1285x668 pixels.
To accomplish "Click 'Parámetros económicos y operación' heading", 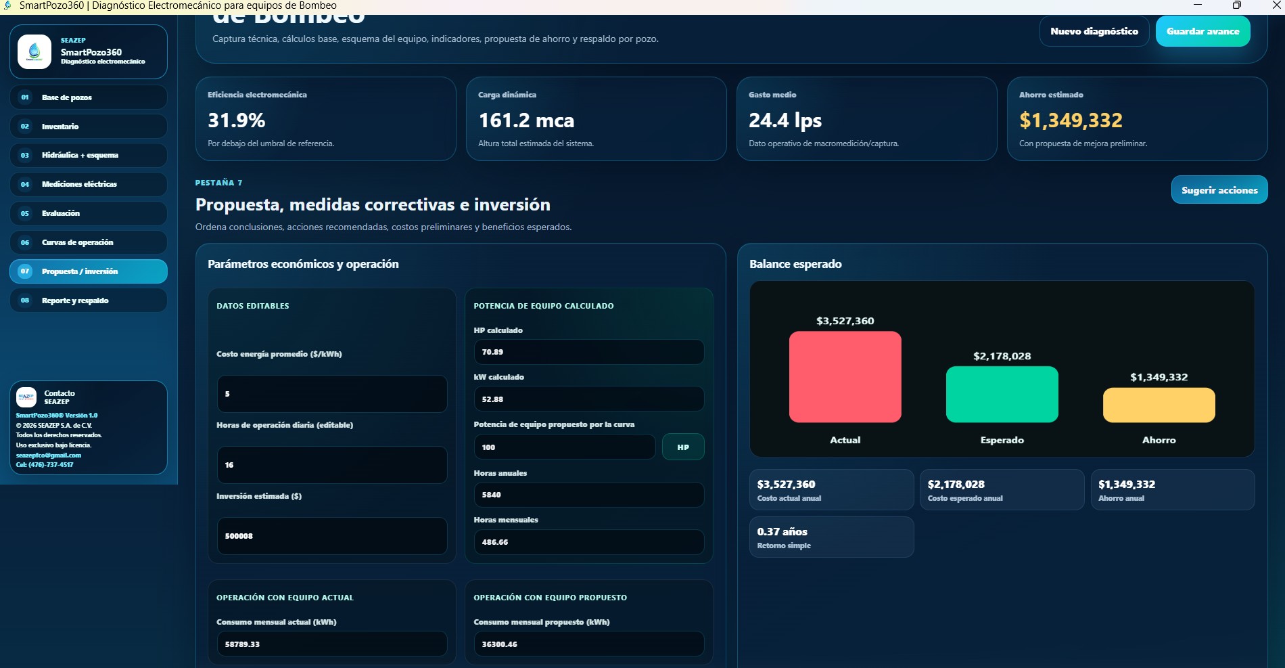I will point(303,264).
